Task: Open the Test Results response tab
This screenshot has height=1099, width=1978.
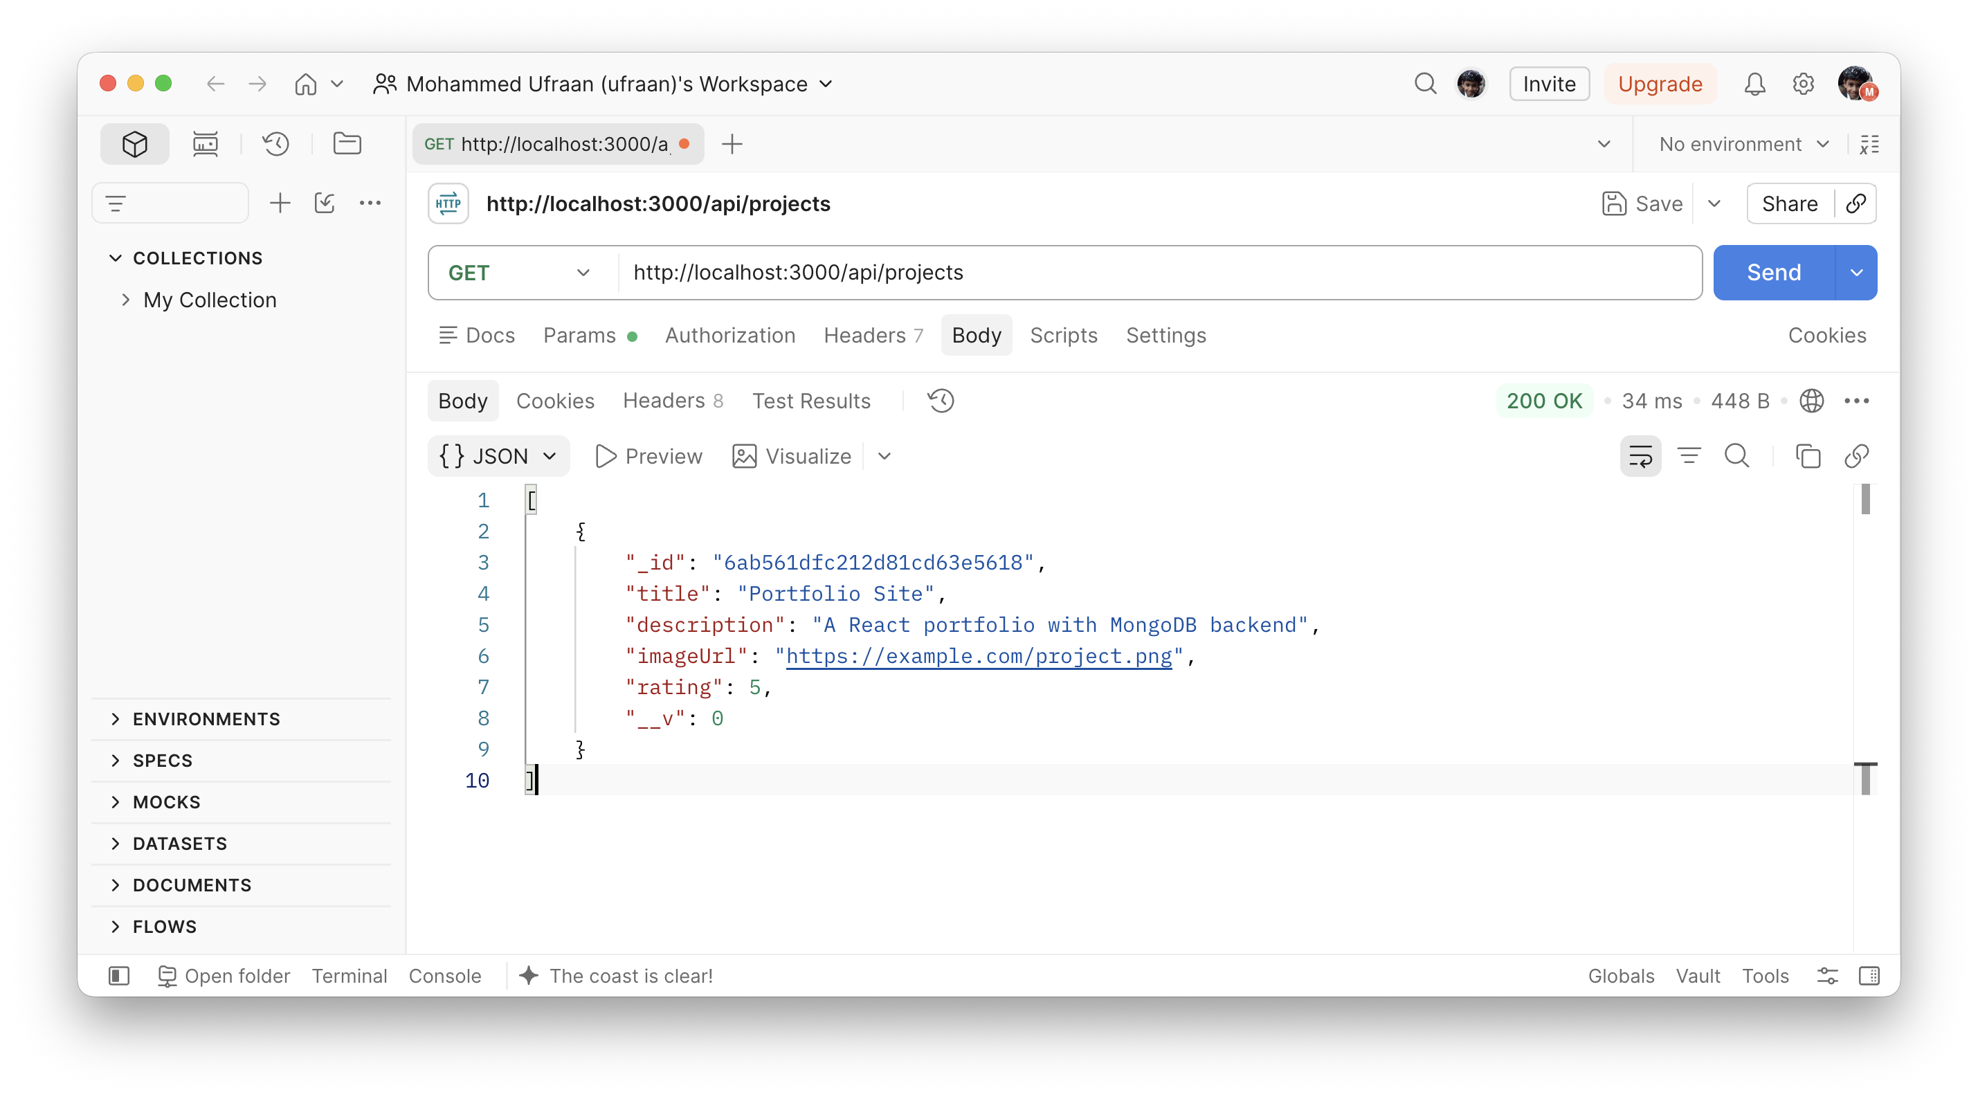Action: point(811,400)
